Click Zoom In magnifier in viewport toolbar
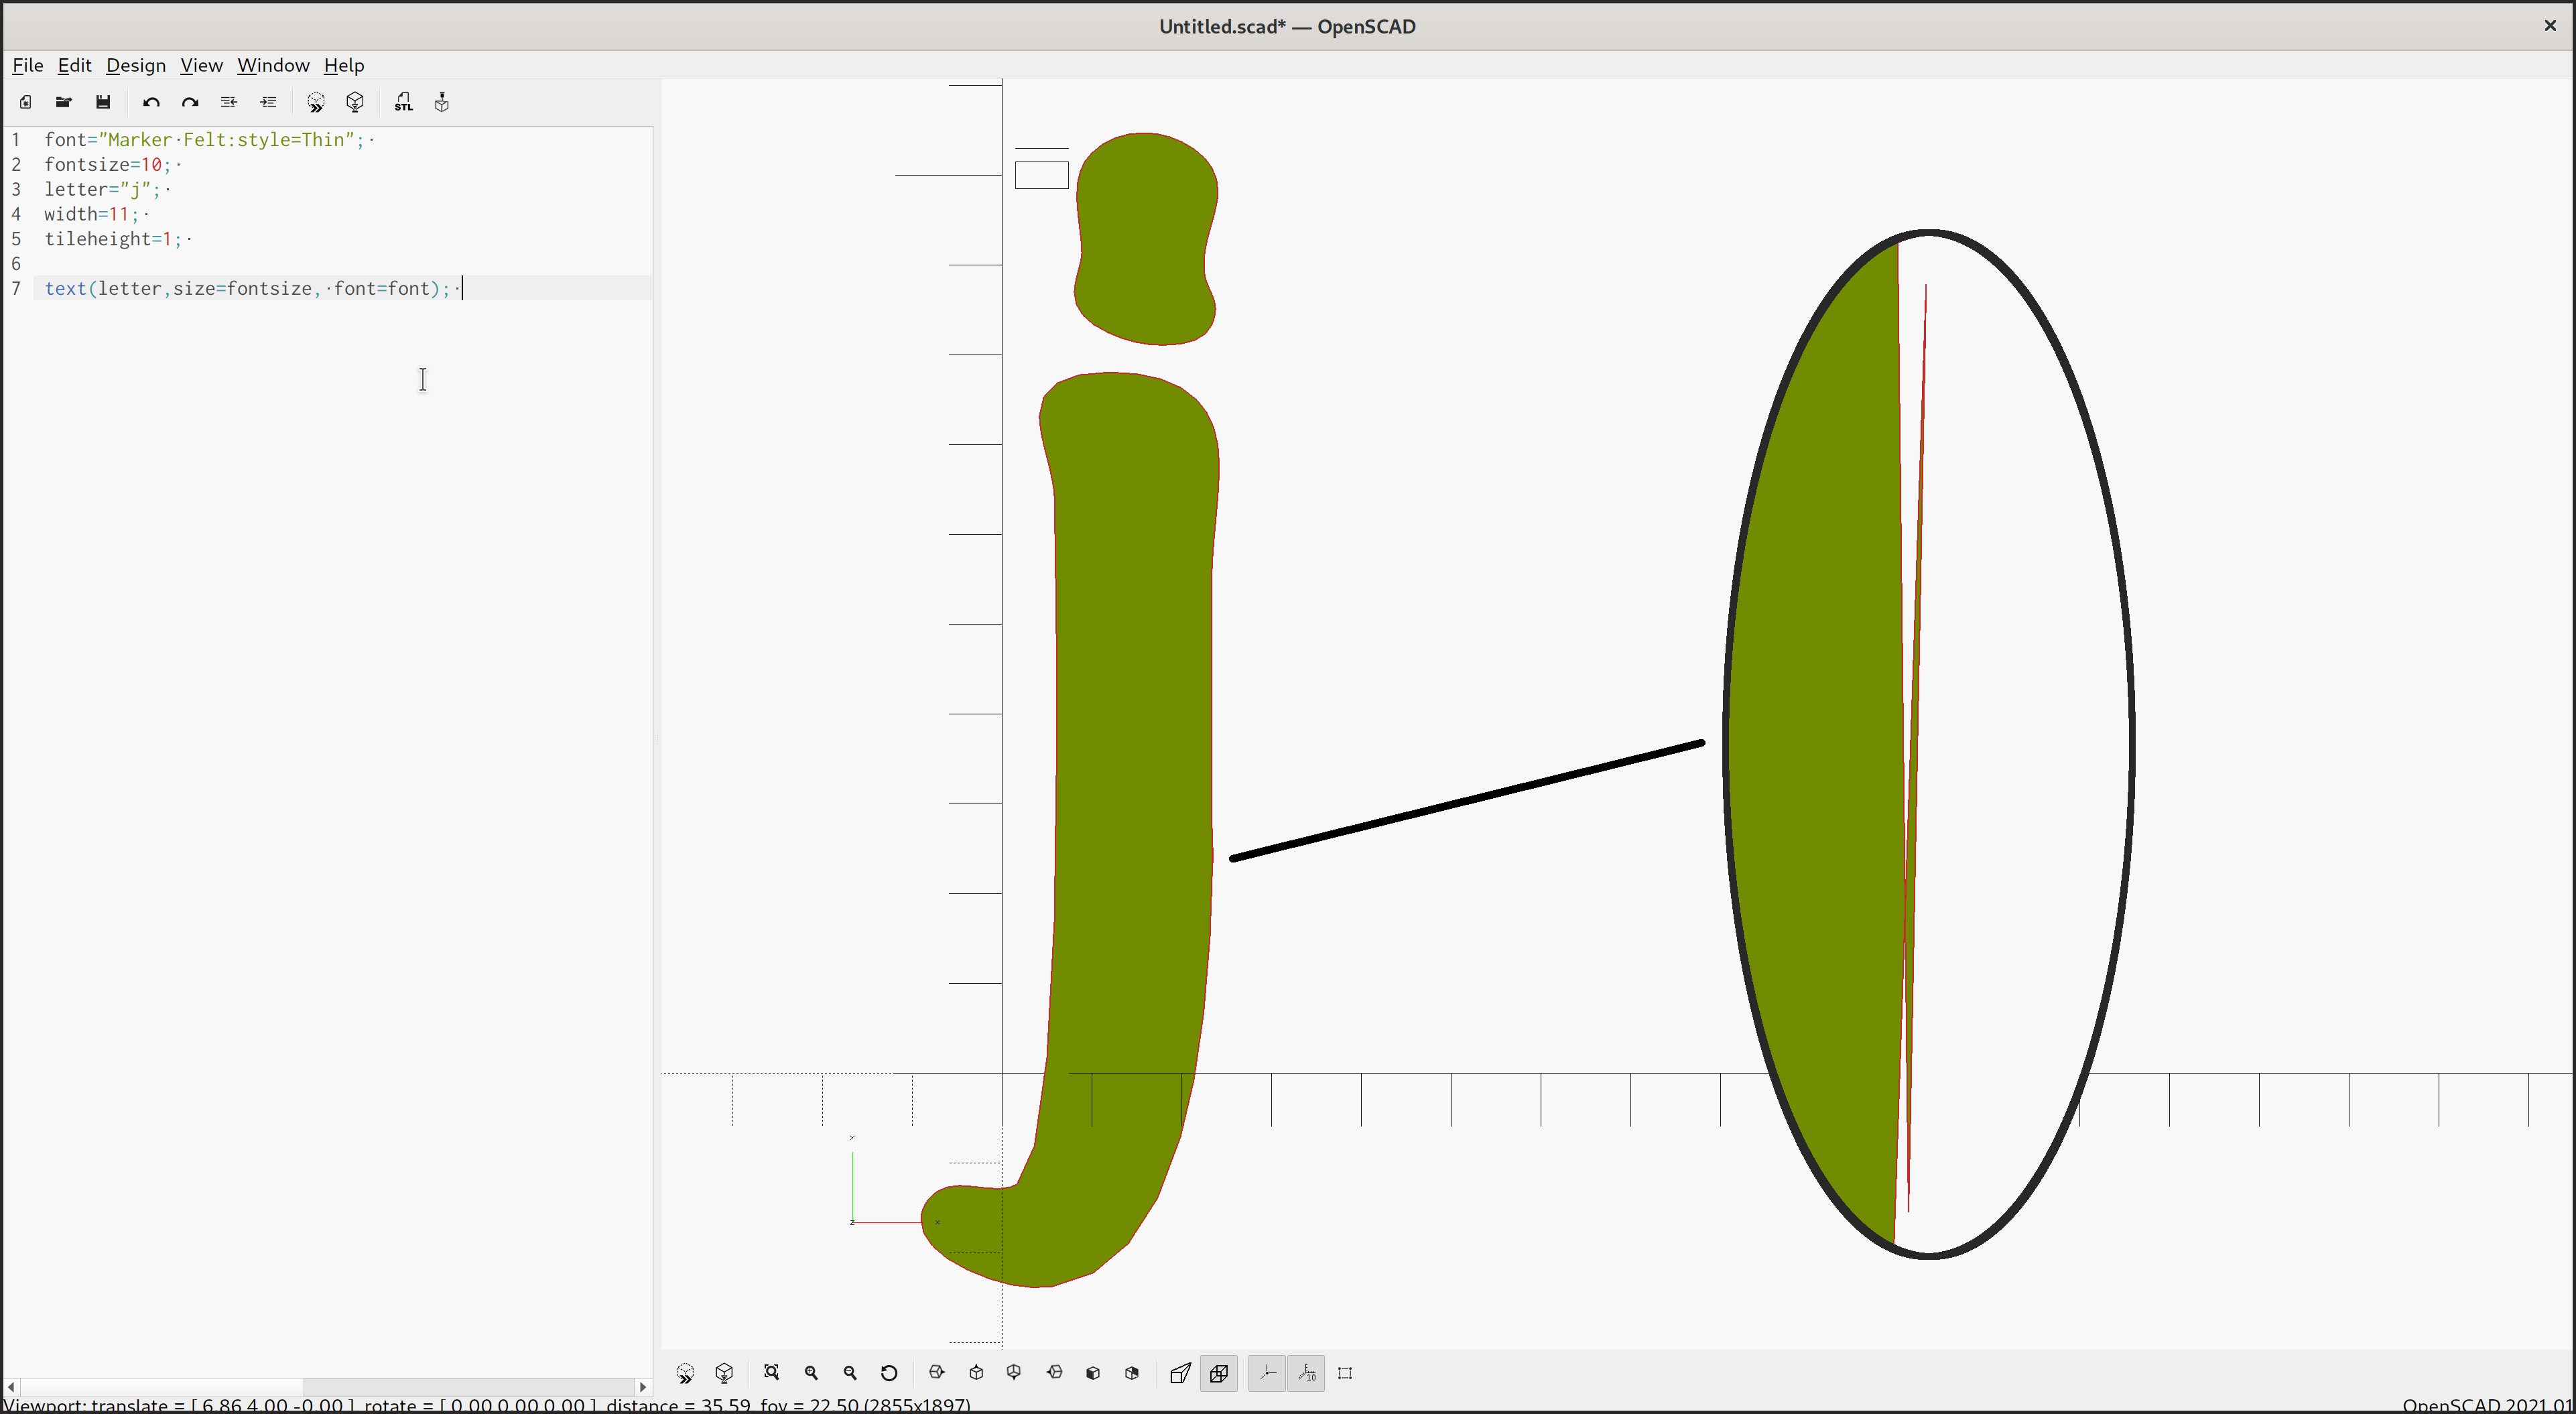This screenshot has width=2576, height=1414. [811, 1373]
